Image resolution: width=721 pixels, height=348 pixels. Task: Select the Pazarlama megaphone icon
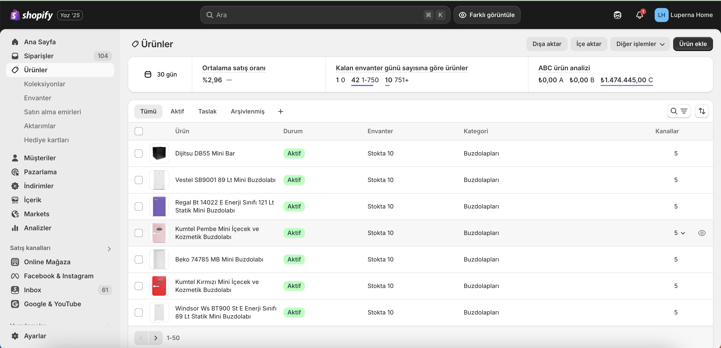15,172
